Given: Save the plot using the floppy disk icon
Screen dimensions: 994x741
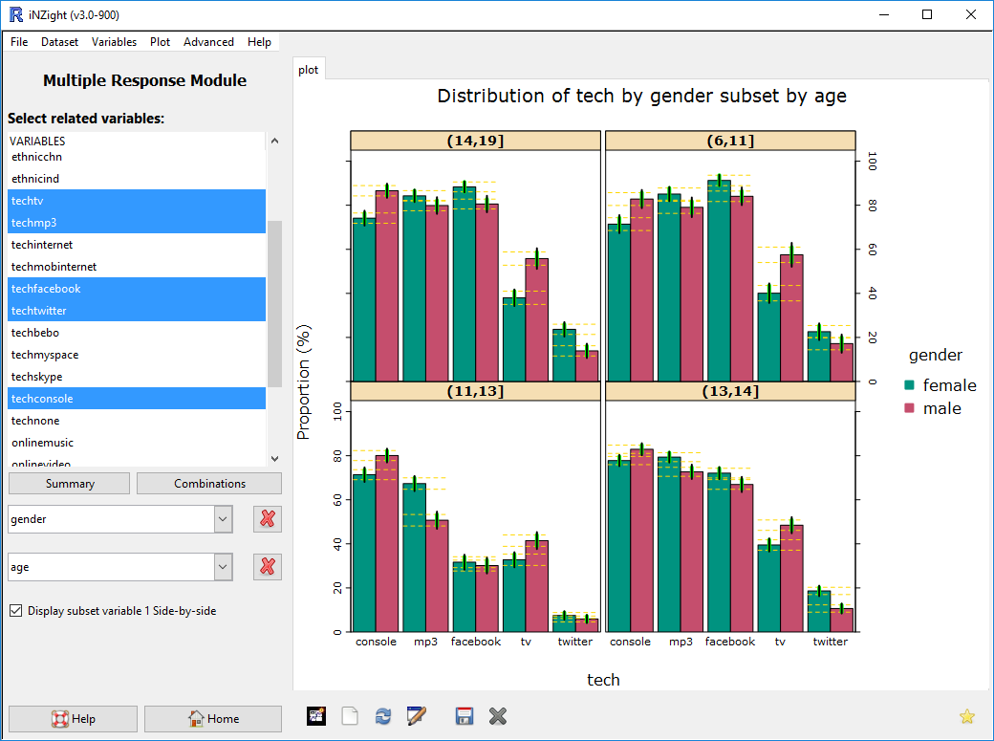Looking at the screenshot, I should click(465, 715).
